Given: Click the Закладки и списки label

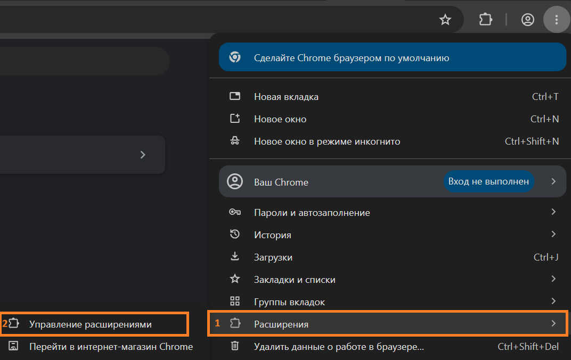Looking at the screenshot, I should (295, 280).
